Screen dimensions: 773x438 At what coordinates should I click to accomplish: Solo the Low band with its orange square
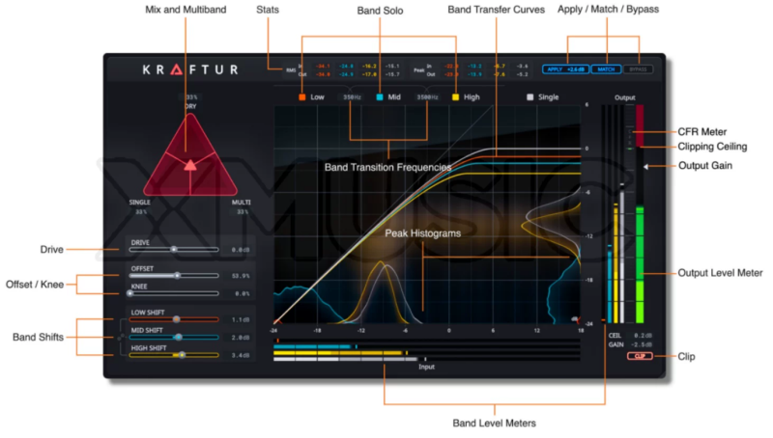pos(302,96)
